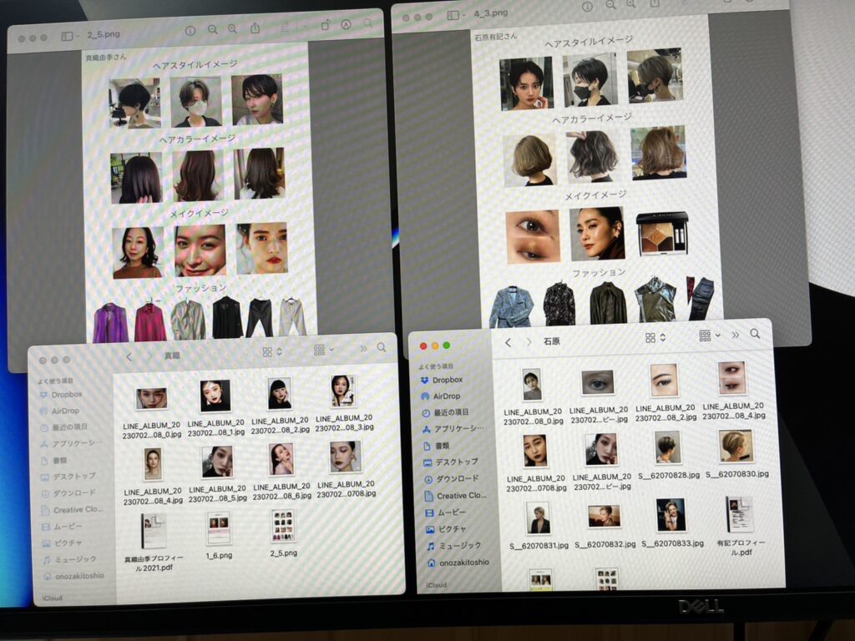Screen dimensions: 855x641
Task: Open ダウンロード in 石原 Finder sidebar
Action: click(x=452, y=479)
